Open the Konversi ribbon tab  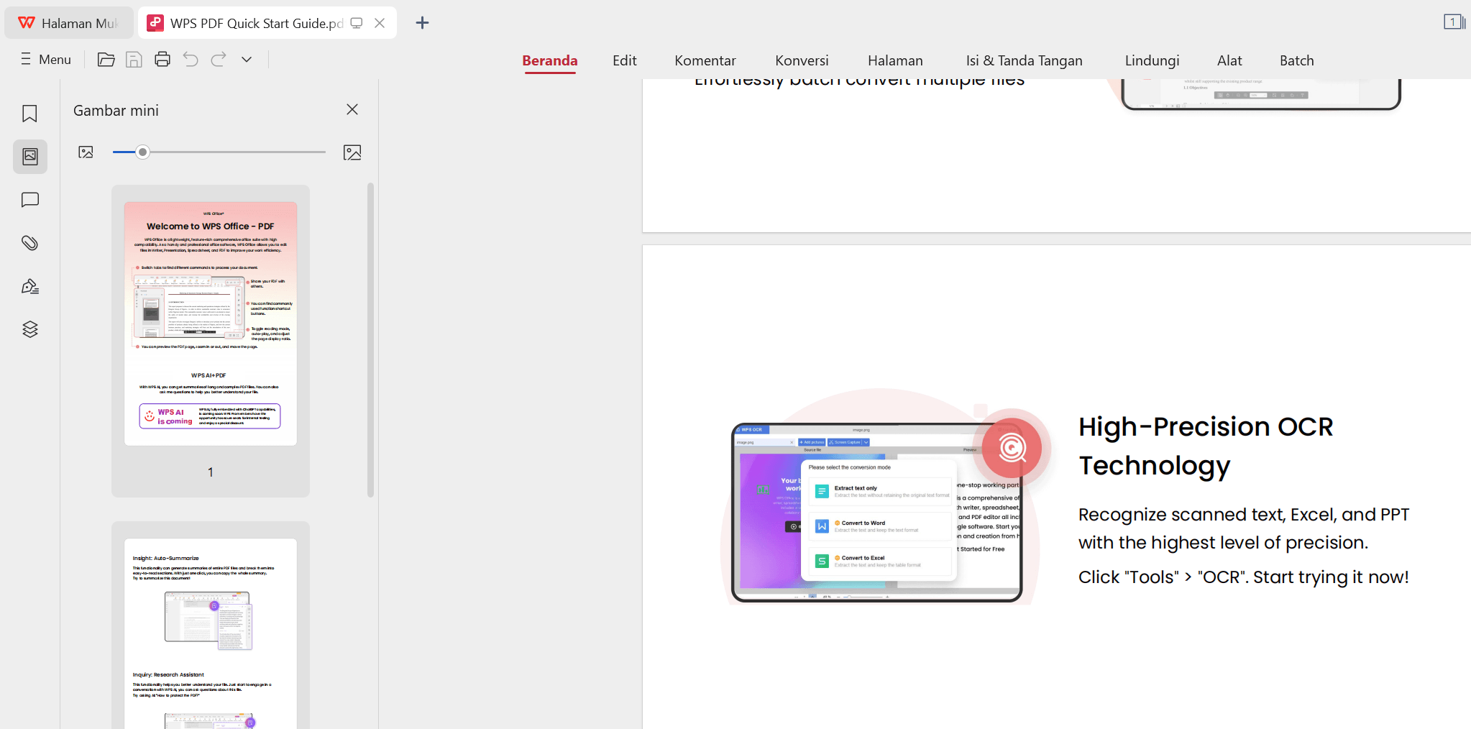(x=802, y=60)
